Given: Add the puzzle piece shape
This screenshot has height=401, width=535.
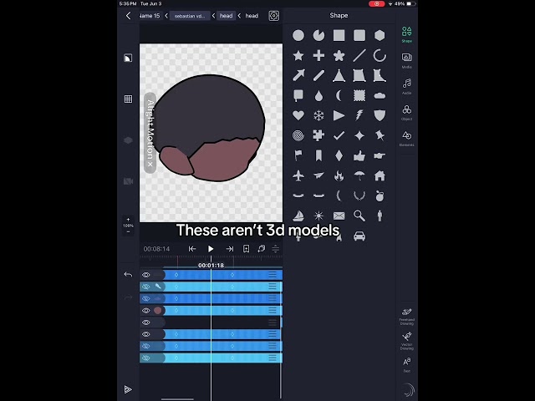Looking at the screenshot, I should click(318, 135).
